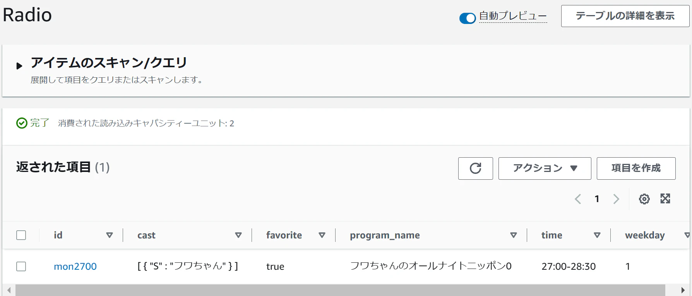The height and width of the screenshot is (296, 692).
Task: Open the table preferences gear icon
Action: coord(644,199)
